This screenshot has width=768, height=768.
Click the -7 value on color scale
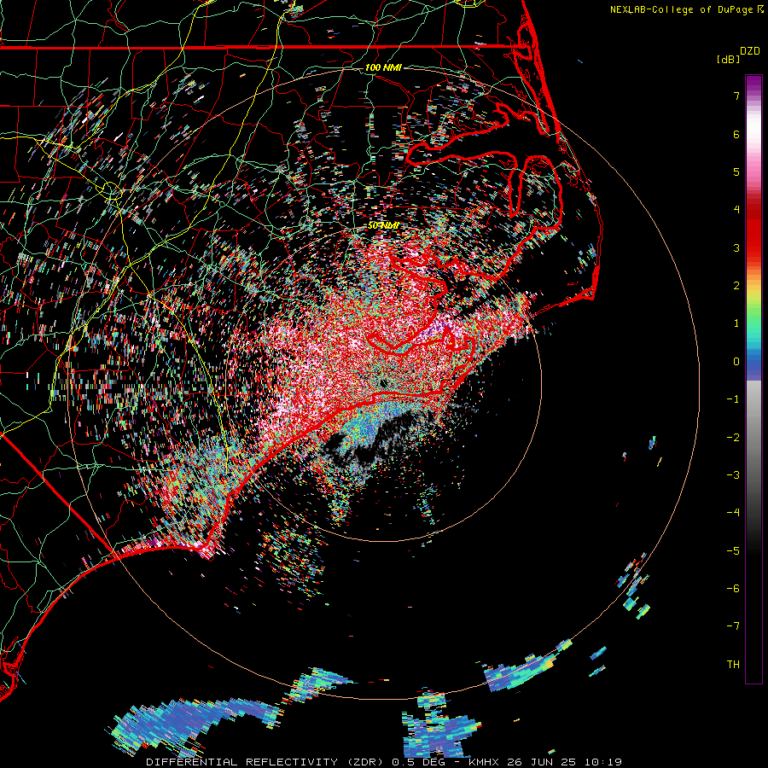click(x=733, y=626)
